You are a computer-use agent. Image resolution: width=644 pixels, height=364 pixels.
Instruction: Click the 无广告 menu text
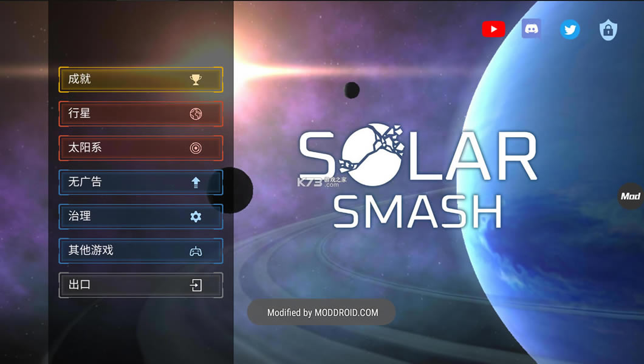pyautogui.click(x=84, y=182)
